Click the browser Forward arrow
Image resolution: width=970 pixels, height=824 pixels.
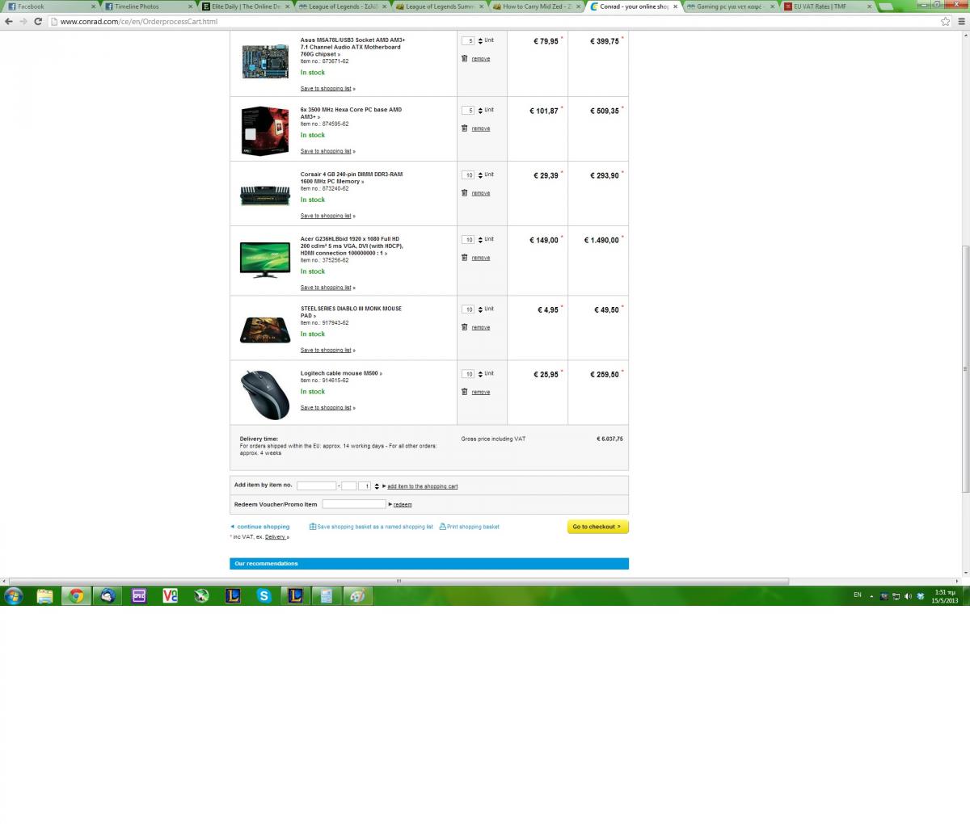23,21
